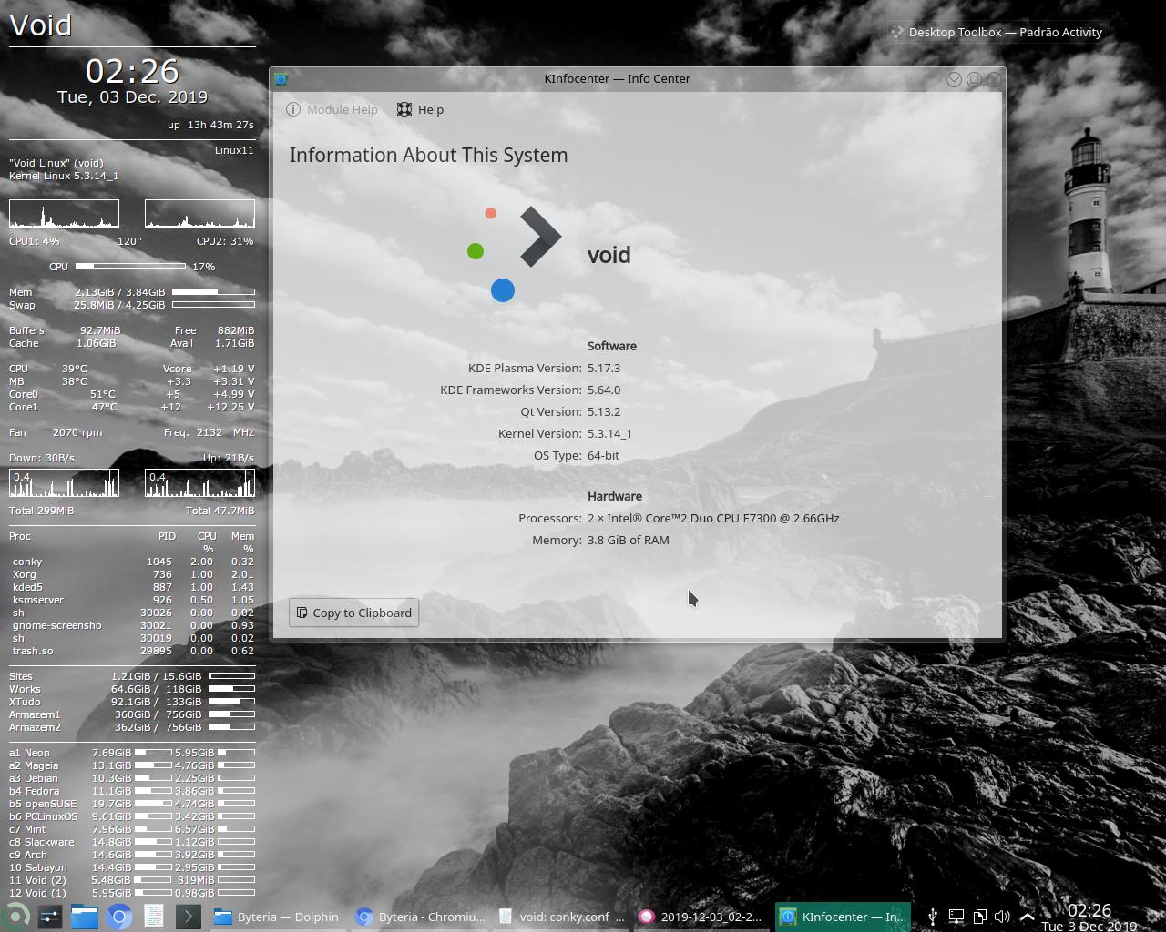Toggle window shade with the titlebar chevron button
The width and height of the screenshot is (1166, 932).
point(954,79)
